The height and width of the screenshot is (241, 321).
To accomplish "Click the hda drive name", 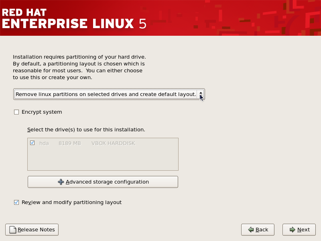I will point(44,143).
